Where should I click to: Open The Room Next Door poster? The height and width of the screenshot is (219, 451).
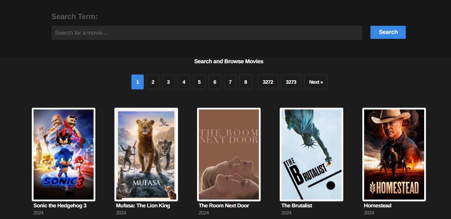(229, 154)
